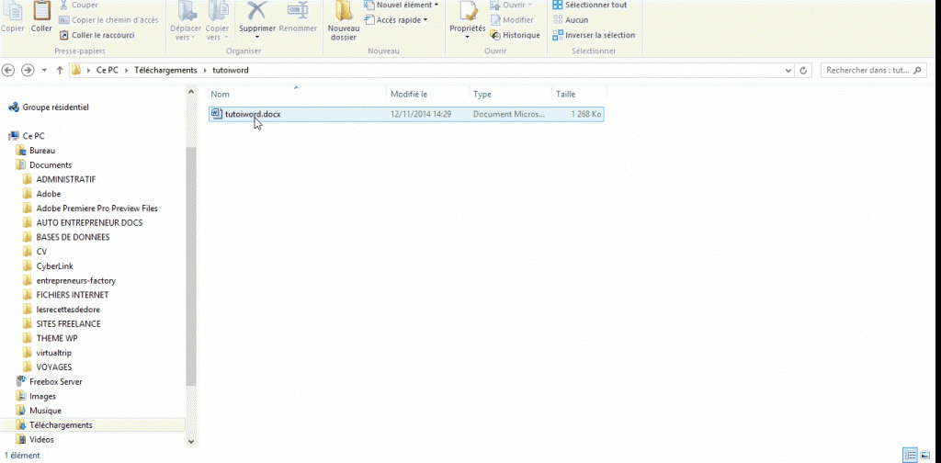This screenshot has height=463, width=941.
Task: Click the Copier clipboard icon
Action: 13,12
